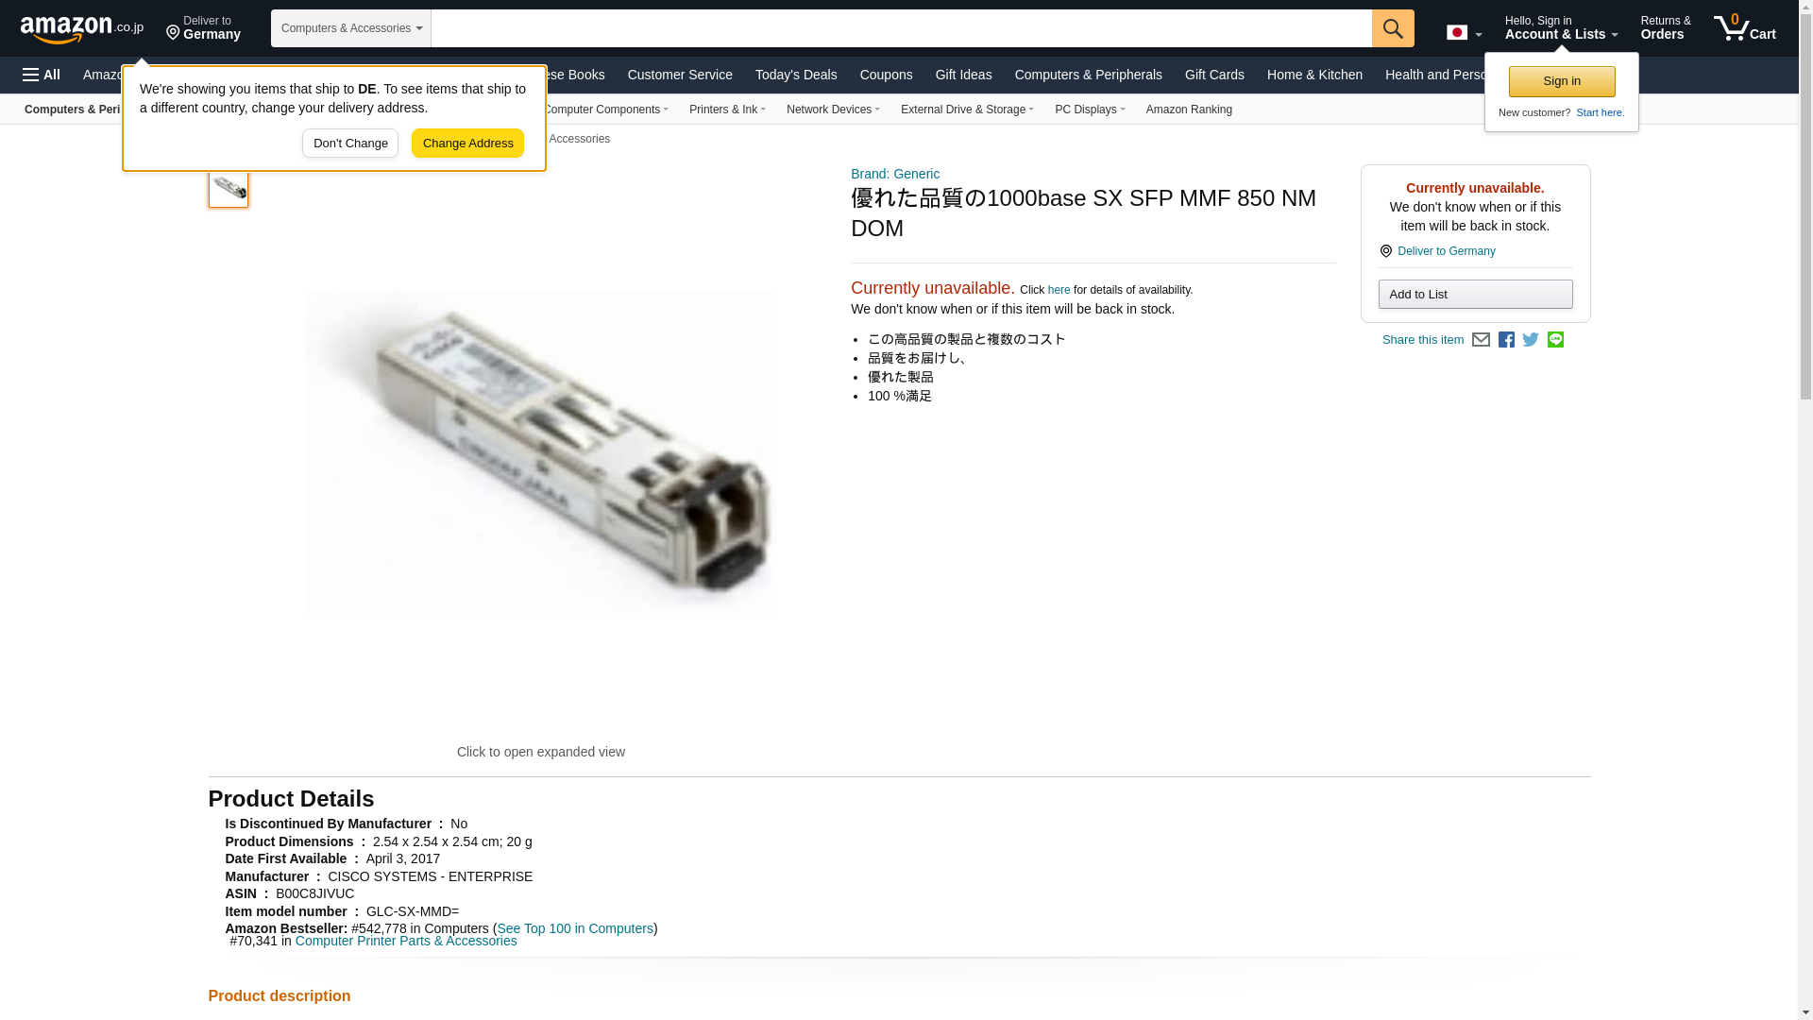Expand the Computers & Accessories search category
Screen dimensions: 1813x1020
[x=351, y=28]
